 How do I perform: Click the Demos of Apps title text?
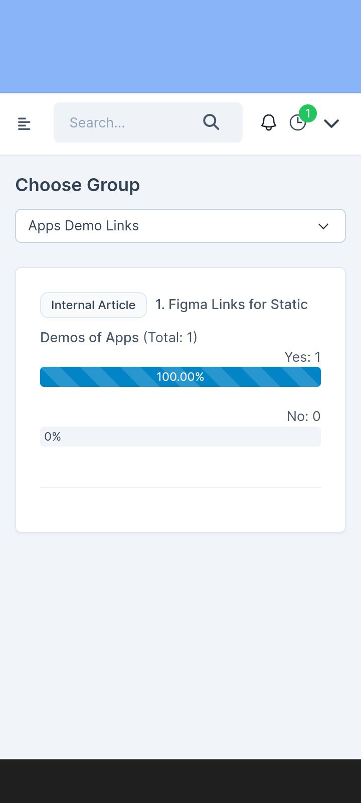pos(89,337)
